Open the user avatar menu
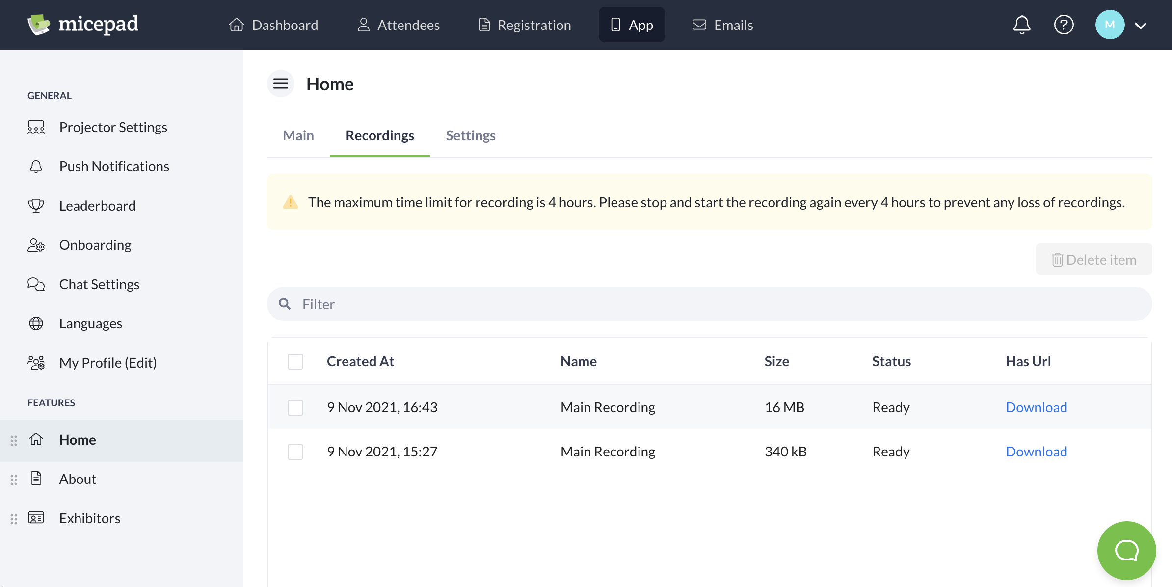Viewport: 1172px width, 587px height. 1110,25
